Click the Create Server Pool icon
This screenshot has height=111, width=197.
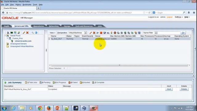[x=15, y=33]
